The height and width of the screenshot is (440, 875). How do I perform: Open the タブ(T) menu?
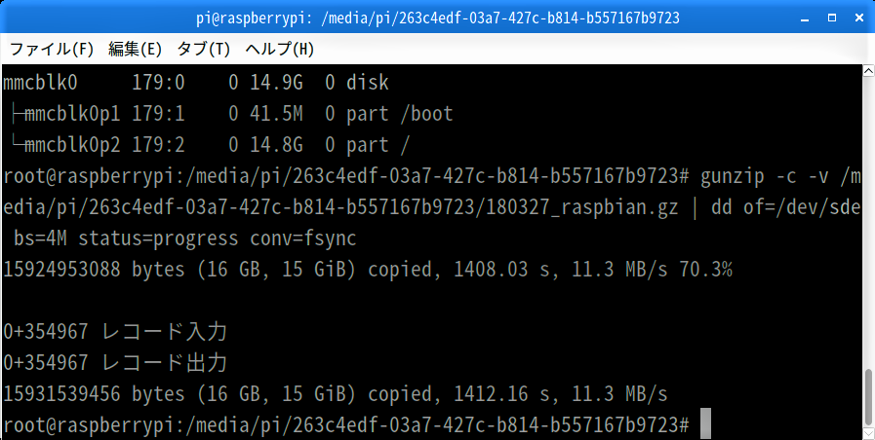pyautogui.click(x=204, y=49)
